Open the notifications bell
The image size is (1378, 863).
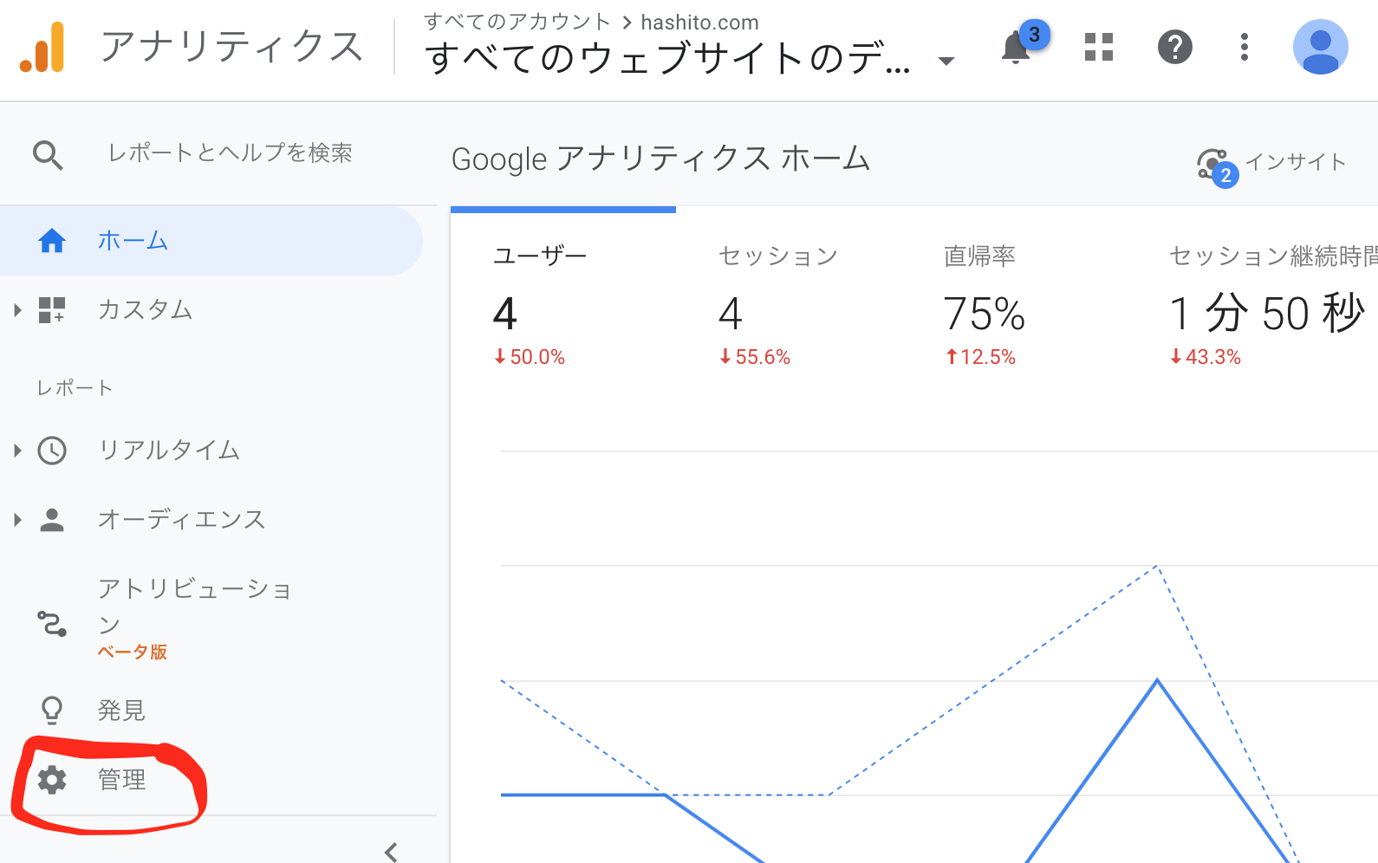[1016, 48]
